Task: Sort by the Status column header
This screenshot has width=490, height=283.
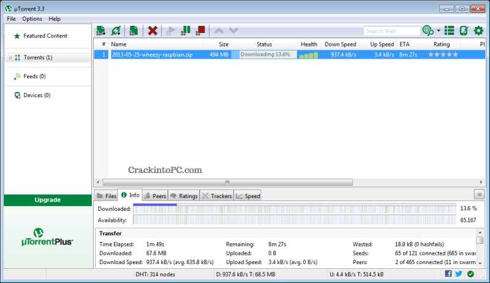Action: click(x=265, y=44)
